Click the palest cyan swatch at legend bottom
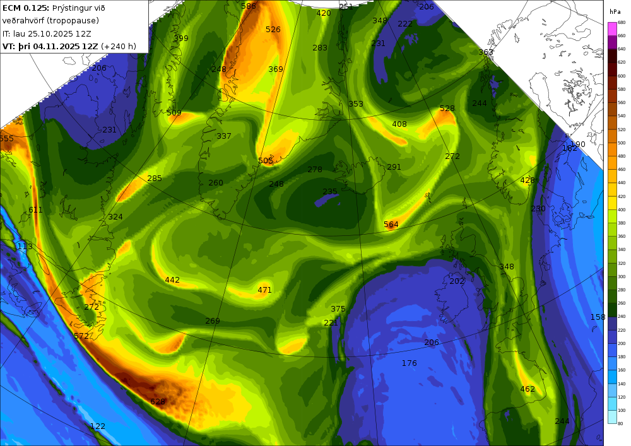 click(611, 416)
